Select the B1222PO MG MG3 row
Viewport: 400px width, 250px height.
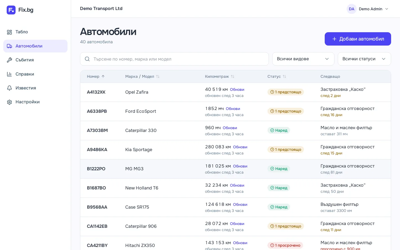pyautogui.click(x=236, y=169)
